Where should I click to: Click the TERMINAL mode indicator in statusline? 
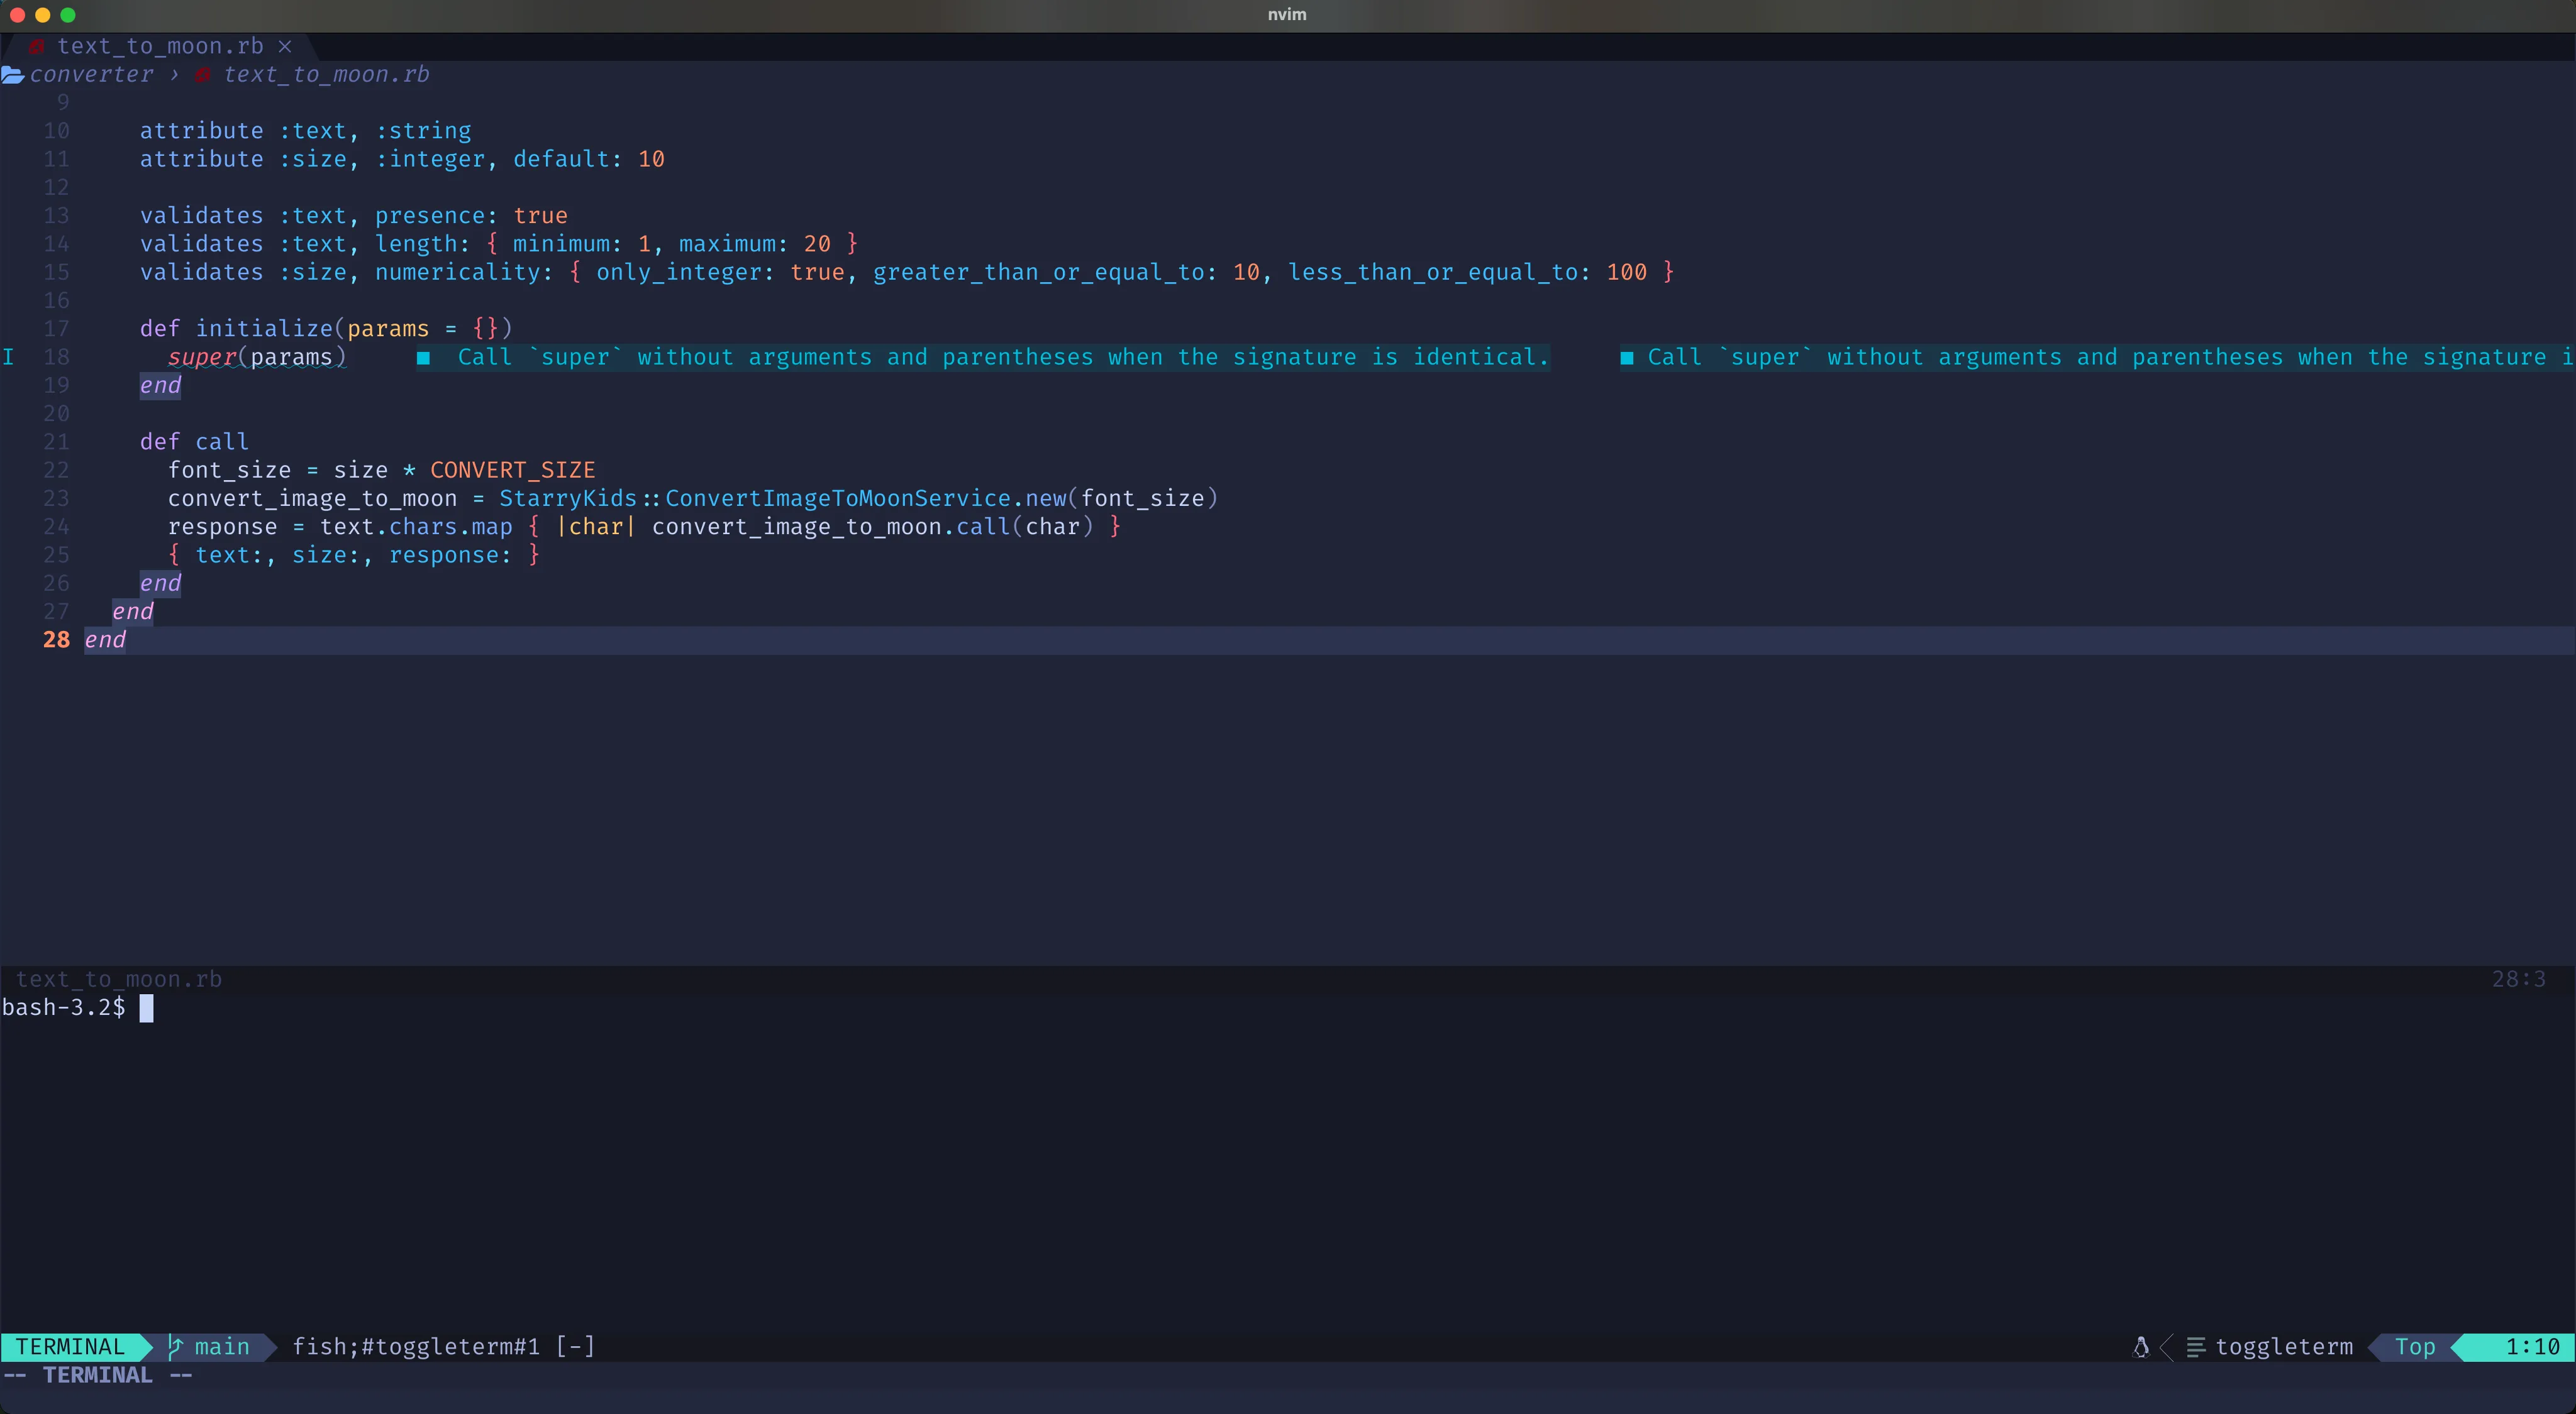pos(70,1346)
